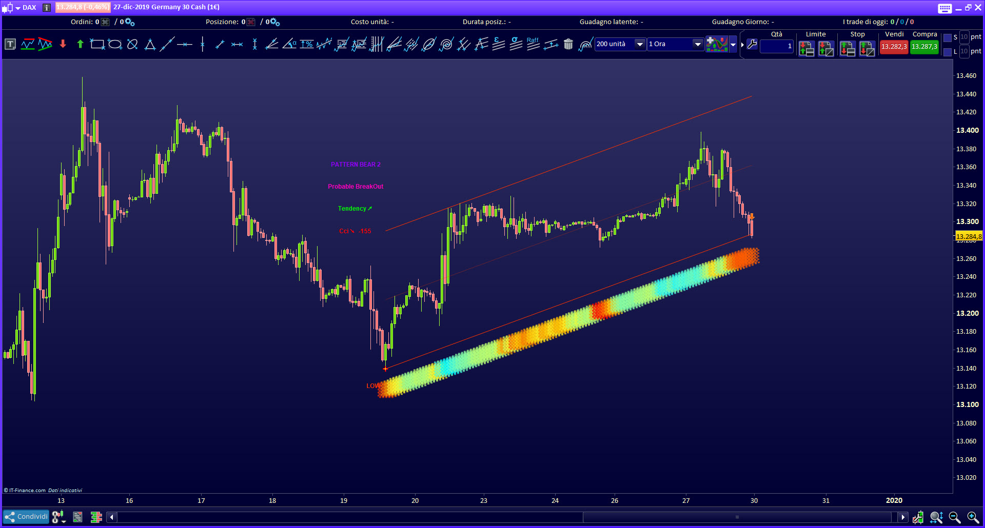The height and width of the screenshot is (528, 985).
Task: Select the rectangle drawing tool
Action: click(x=97, y=45)
